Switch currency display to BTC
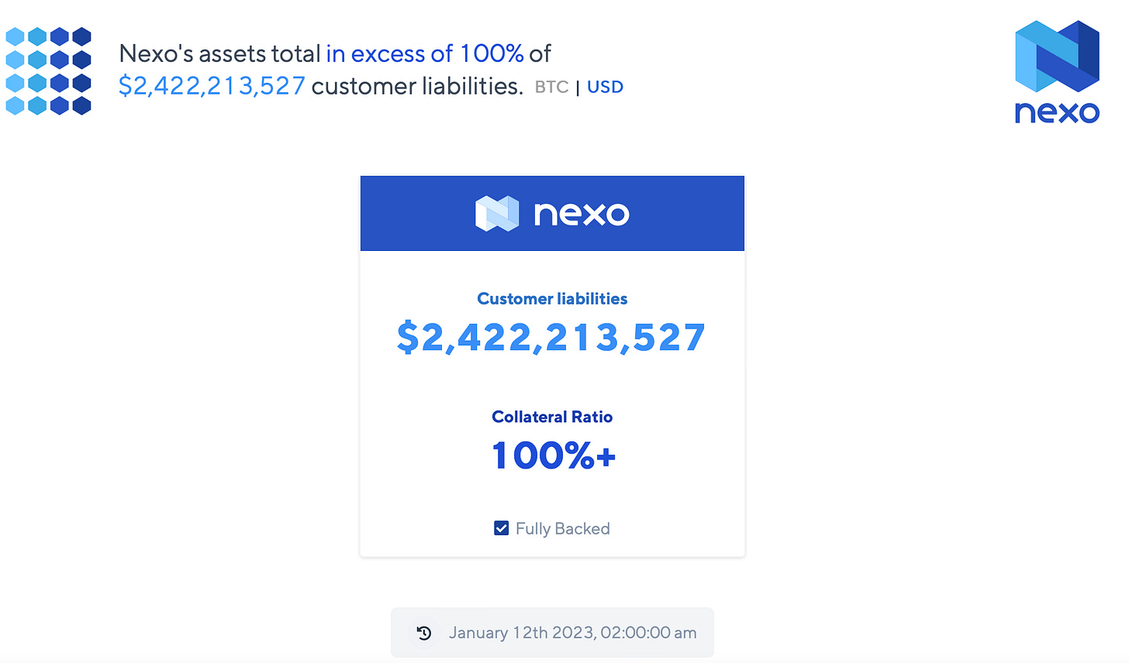Image resolution: width=1129 pixels, height=663 pixels. pos(551,87)
